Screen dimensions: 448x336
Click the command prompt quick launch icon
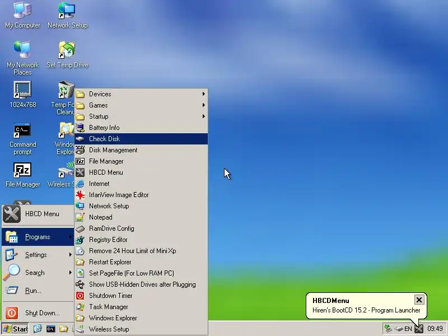pos(50,329)
